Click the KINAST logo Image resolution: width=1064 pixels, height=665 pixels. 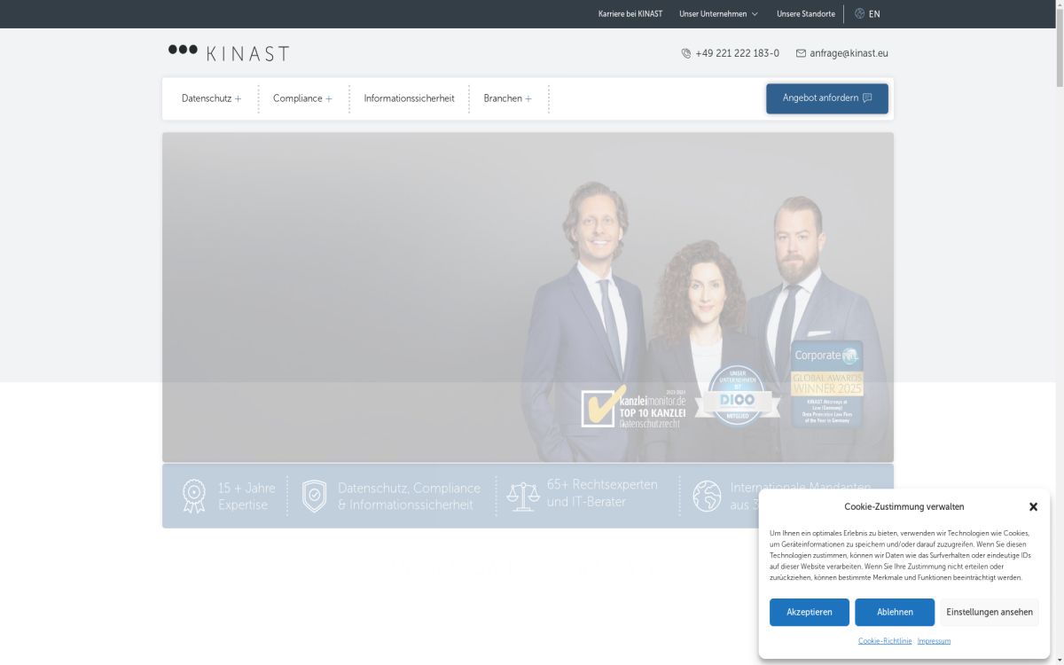coord(229,52)
